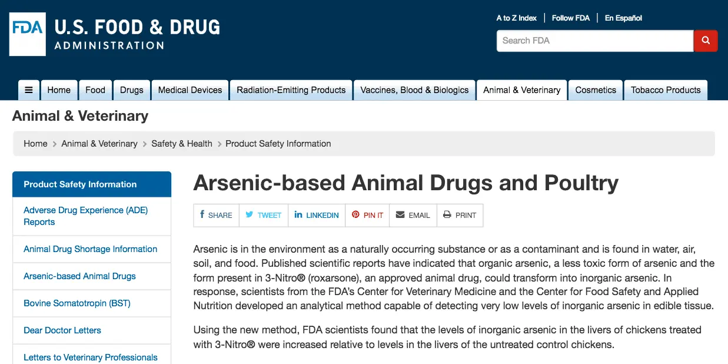Share the article on Facebook
Image resolution: width=728 pixels, height=364 pixels.
point(216,215)
